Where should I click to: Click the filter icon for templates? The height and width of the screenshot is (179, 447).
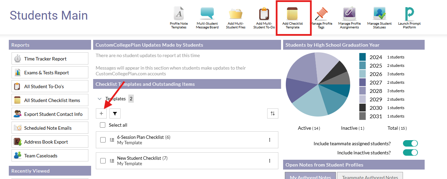[x=115, y=114]
